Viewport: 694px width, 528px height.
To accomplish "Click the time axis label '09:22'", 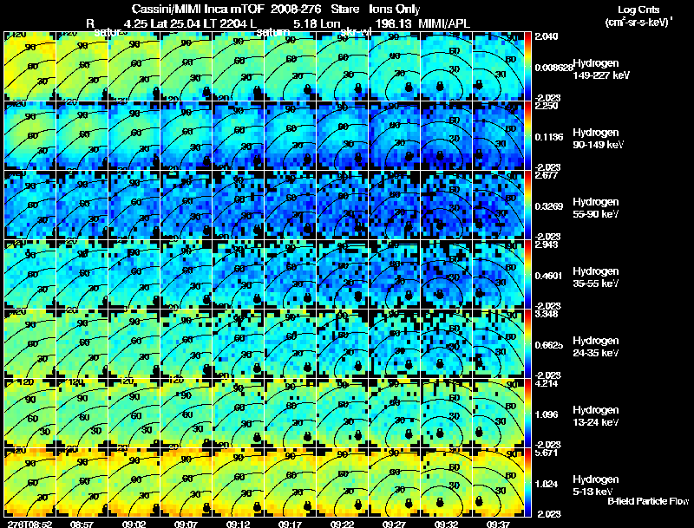I will pos(342,524).
